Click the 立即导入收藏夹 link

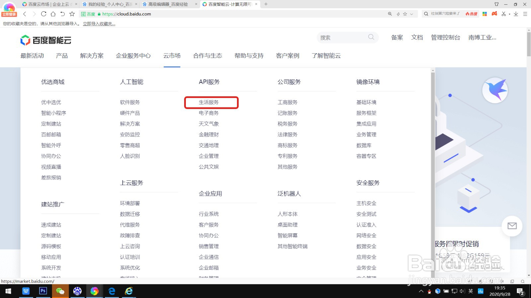99,24
